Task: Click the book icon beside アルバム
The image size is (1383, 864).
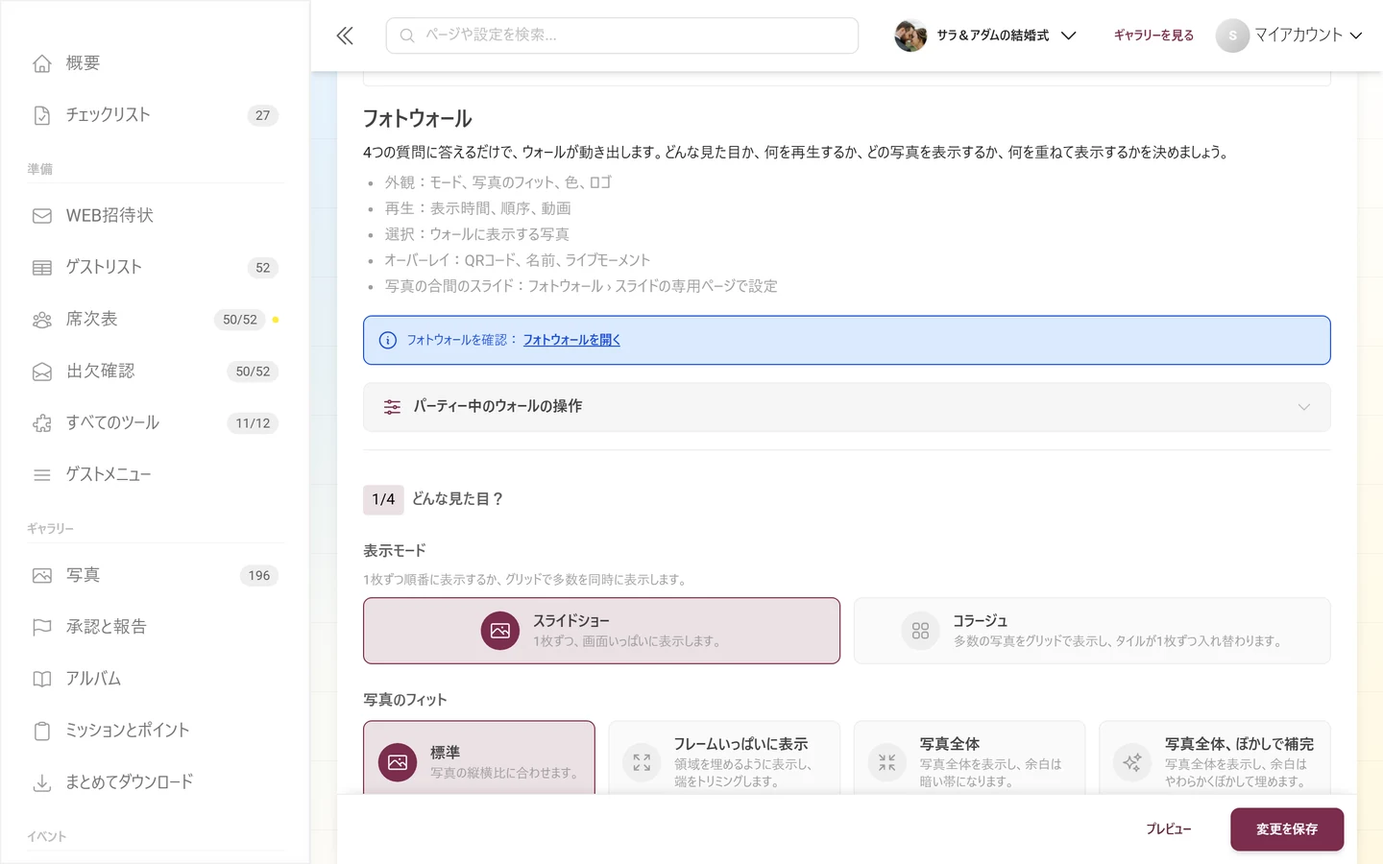Action: coord(42,680)
